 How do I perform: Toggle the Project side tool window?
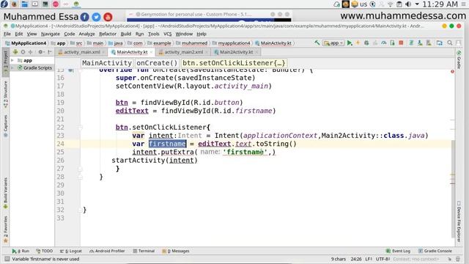click(x=5, y=62)
